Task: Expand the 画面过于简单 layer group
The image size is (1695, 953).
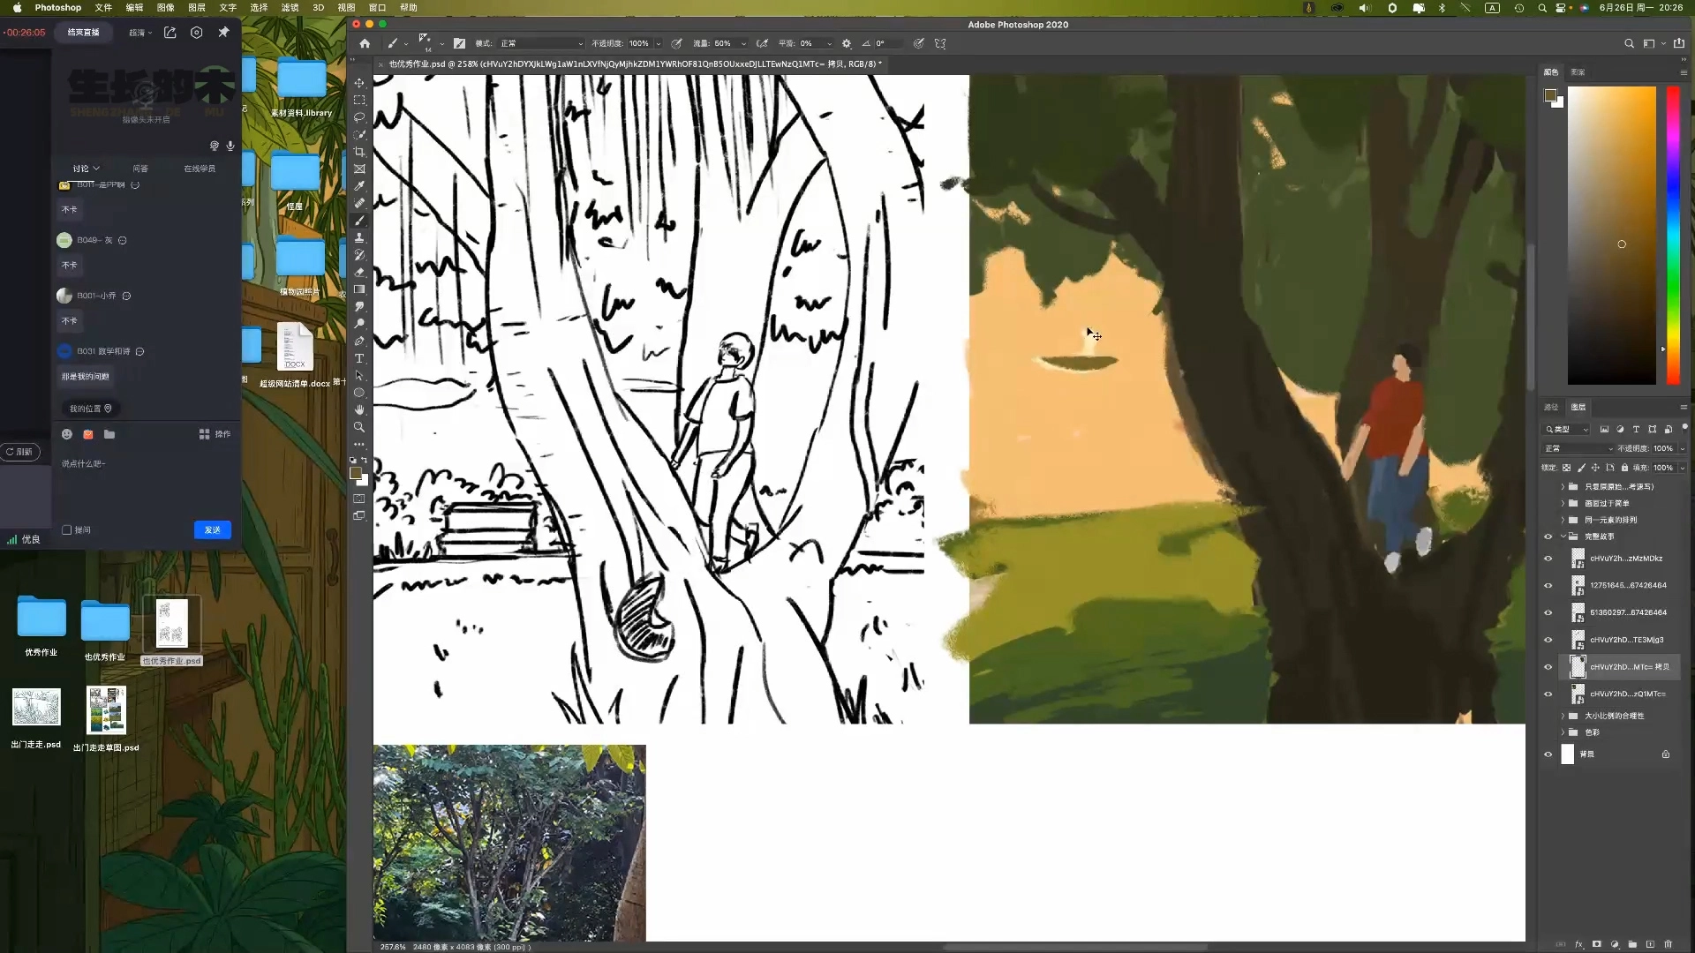Action: point(1563,503)
